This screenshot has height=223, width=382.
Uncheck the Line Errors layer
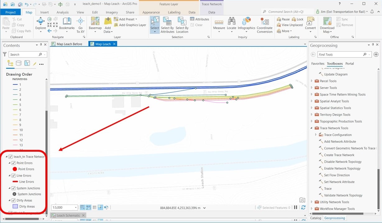14,176
